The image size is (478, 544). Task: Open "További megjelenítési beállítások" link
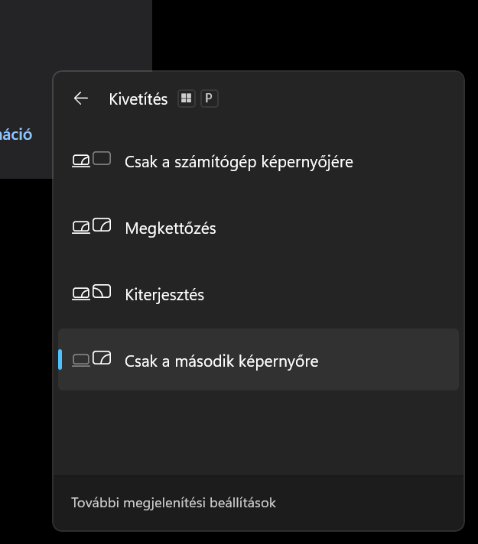[174, 503]
